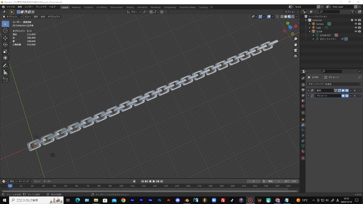Switch to the Shading workspace tab
Image resolution: width=363 pixels, height=204 pixels.
click(130, 7)
